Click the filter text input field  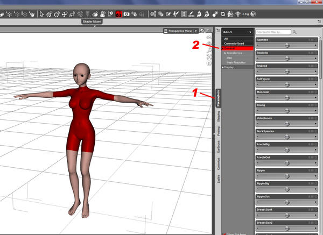pyautogui.click(x=273, y=32)
